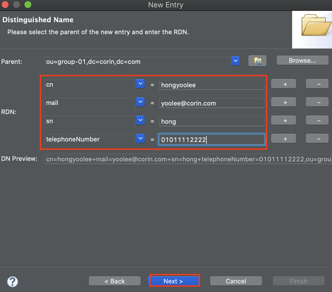The width and height of the screenshot is (332, 292).
Task: Click the mail attribute name field
Action: click(90, 102)
